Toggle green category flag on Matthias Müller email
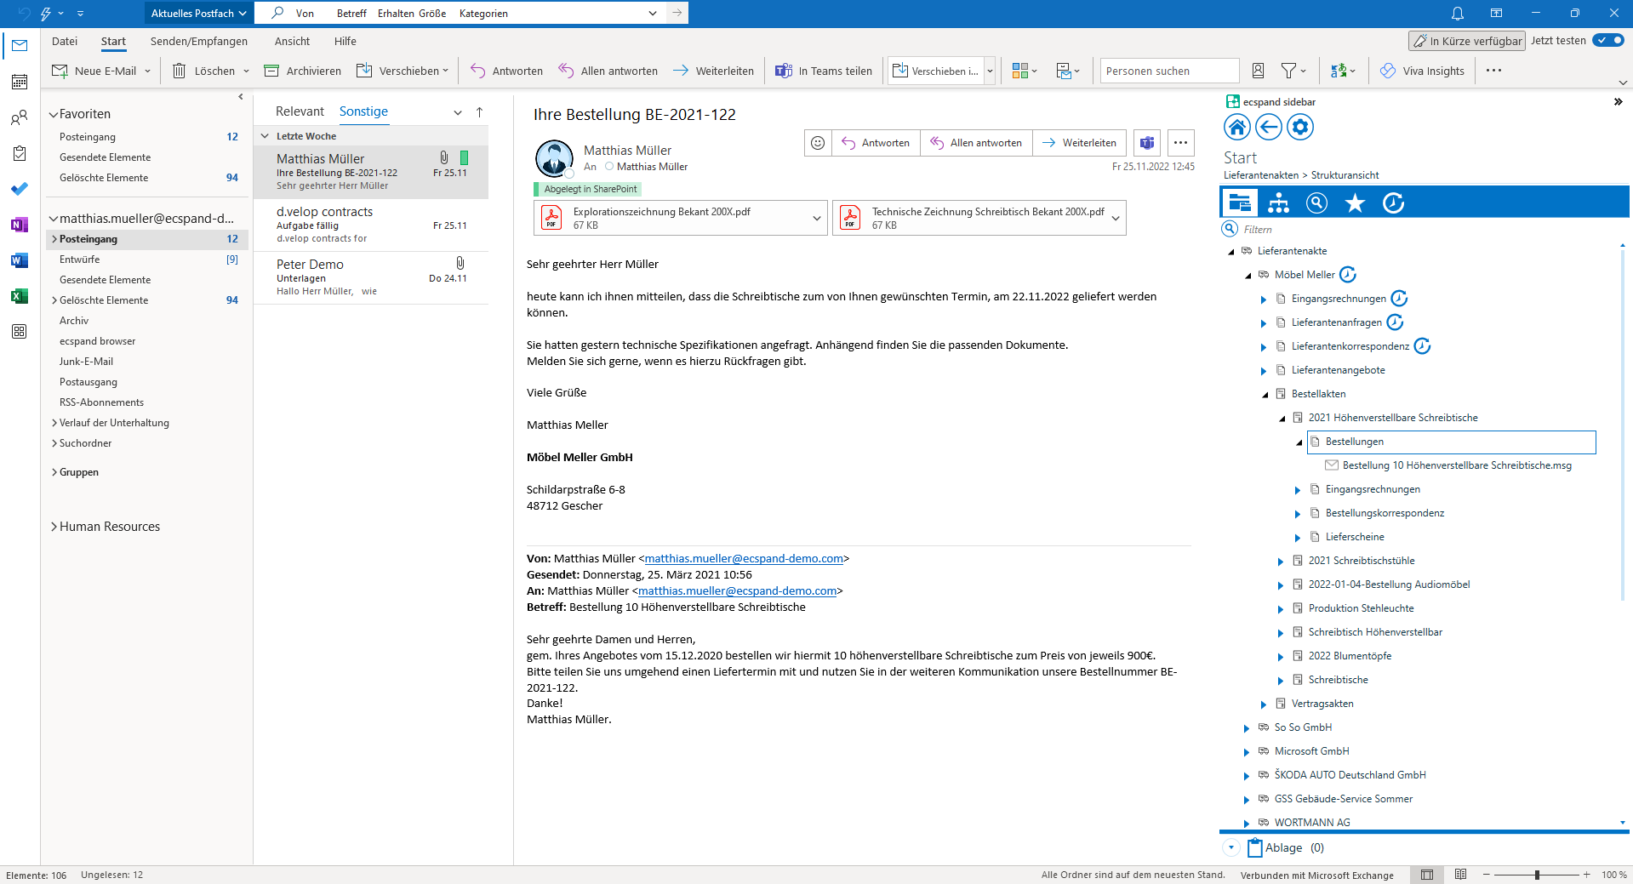This screenshot has width=1633, height=884. click(464, 157)
